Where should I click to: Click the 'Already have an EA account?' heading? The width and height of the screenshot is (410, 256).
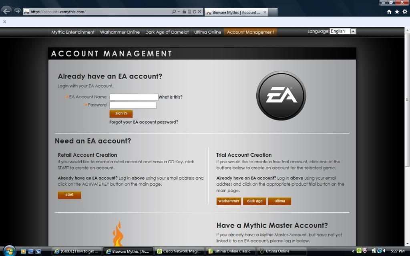[x=110, y=76]
